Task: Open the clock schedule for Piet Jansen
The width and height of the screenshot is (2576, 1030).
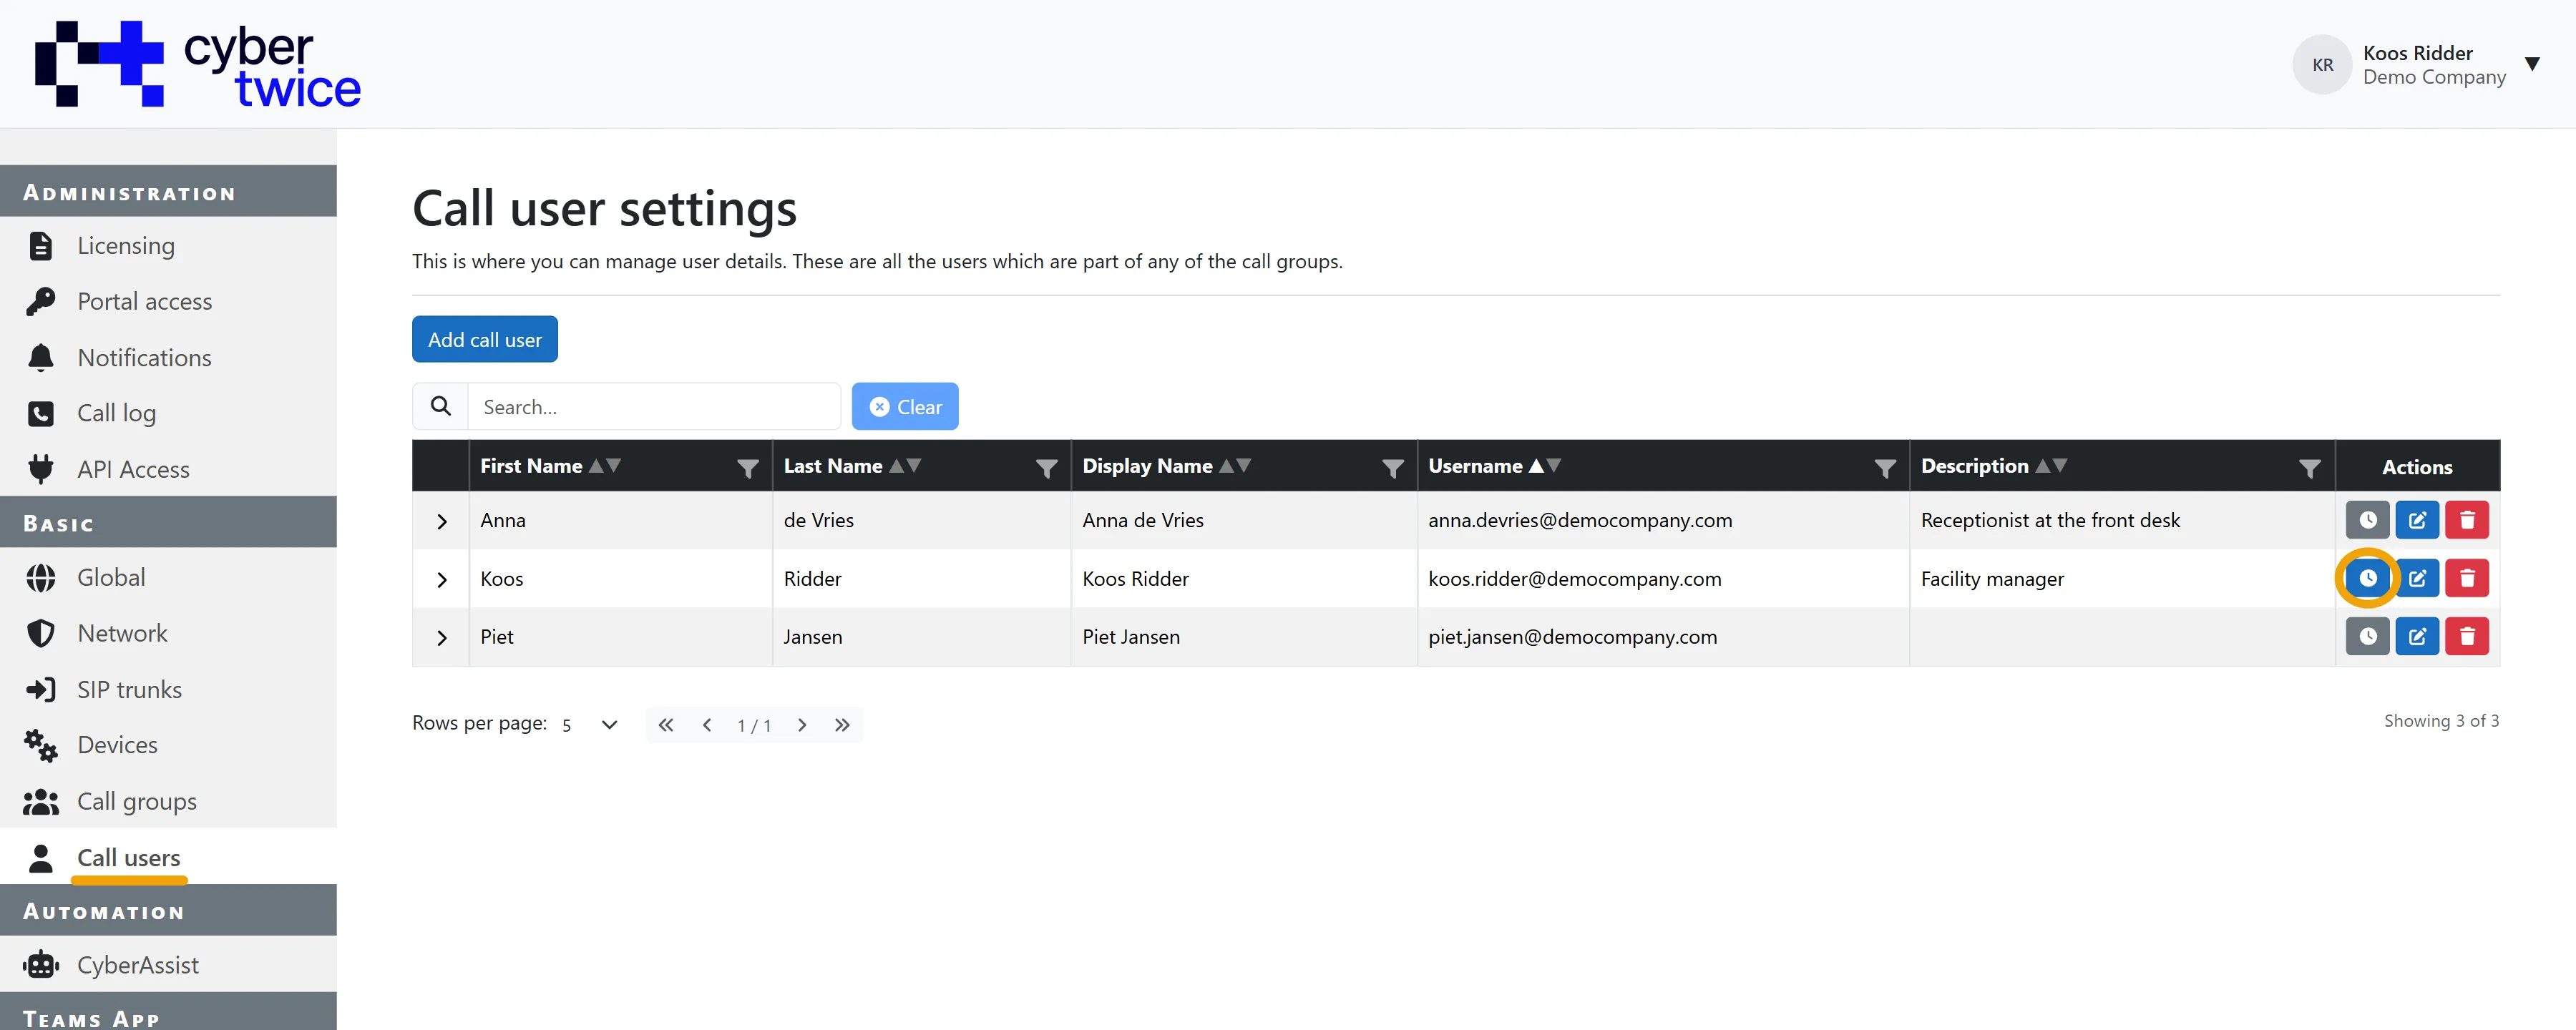Action: (2367, 636)
